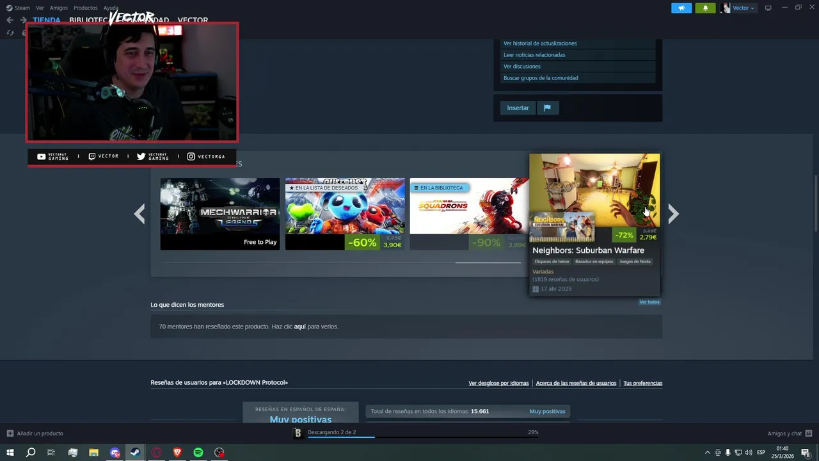Open Windows search magnifier

coord(30,453)
